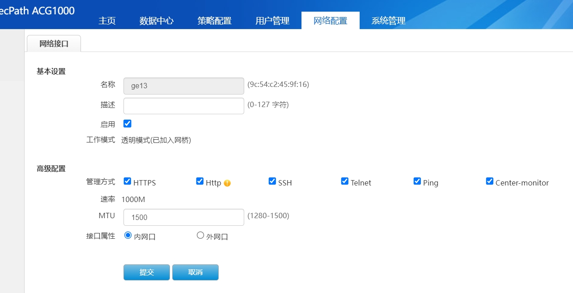The height and width of the screenshot is (293, 573).
Task: Disable Http management access
Action: click(200, 181)
